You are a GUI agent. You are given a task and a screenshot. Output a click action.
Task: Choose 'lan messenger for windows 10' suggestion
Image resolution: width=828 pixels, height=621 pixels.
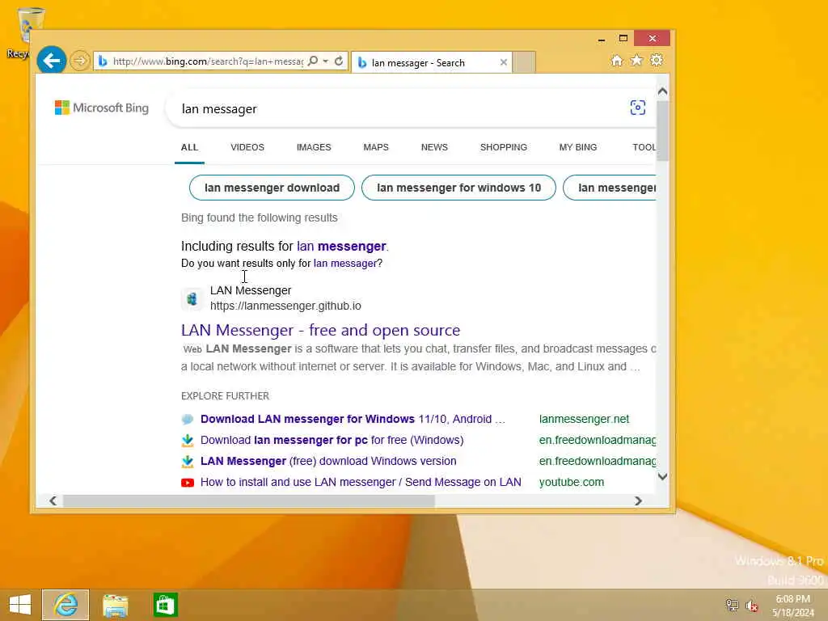[458, 188]
